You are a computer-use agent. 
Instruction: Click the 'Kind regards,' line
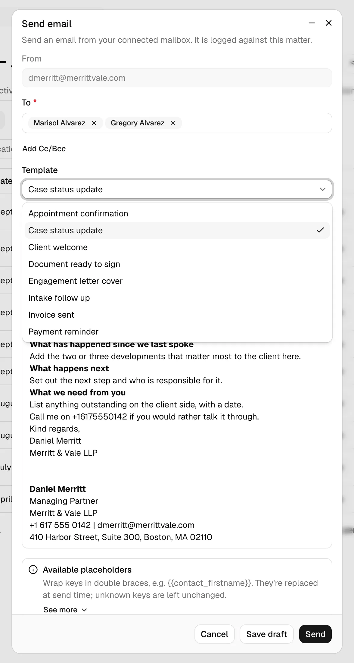tap(55, 429)
